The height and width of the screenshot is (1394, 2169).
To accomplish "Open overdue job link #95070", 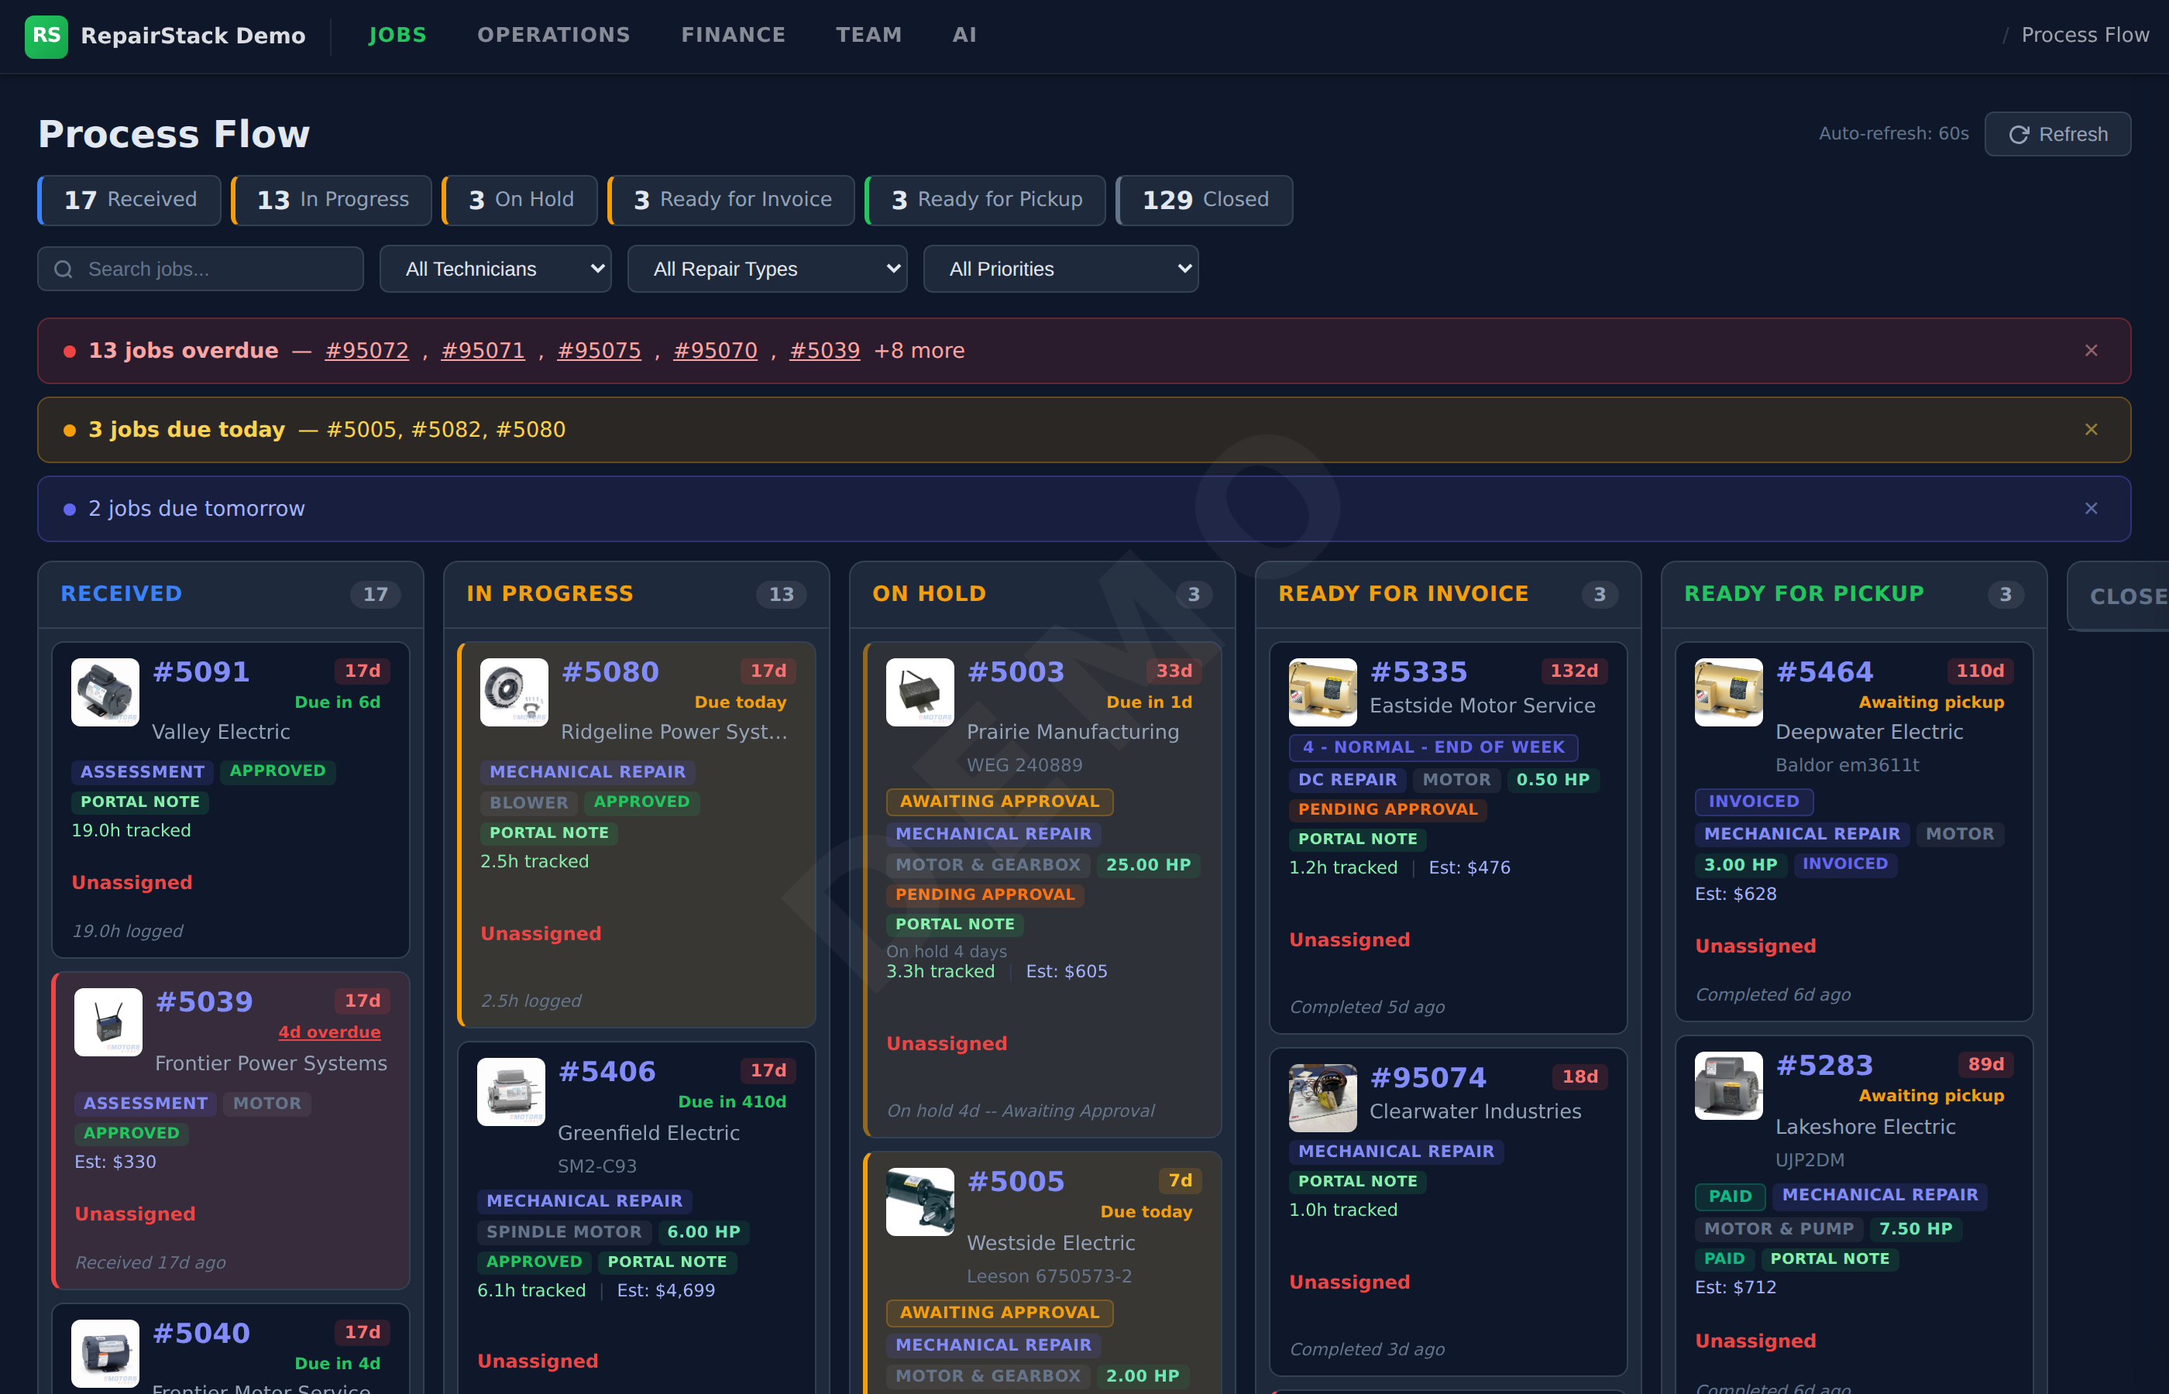I will click(715, 350).
